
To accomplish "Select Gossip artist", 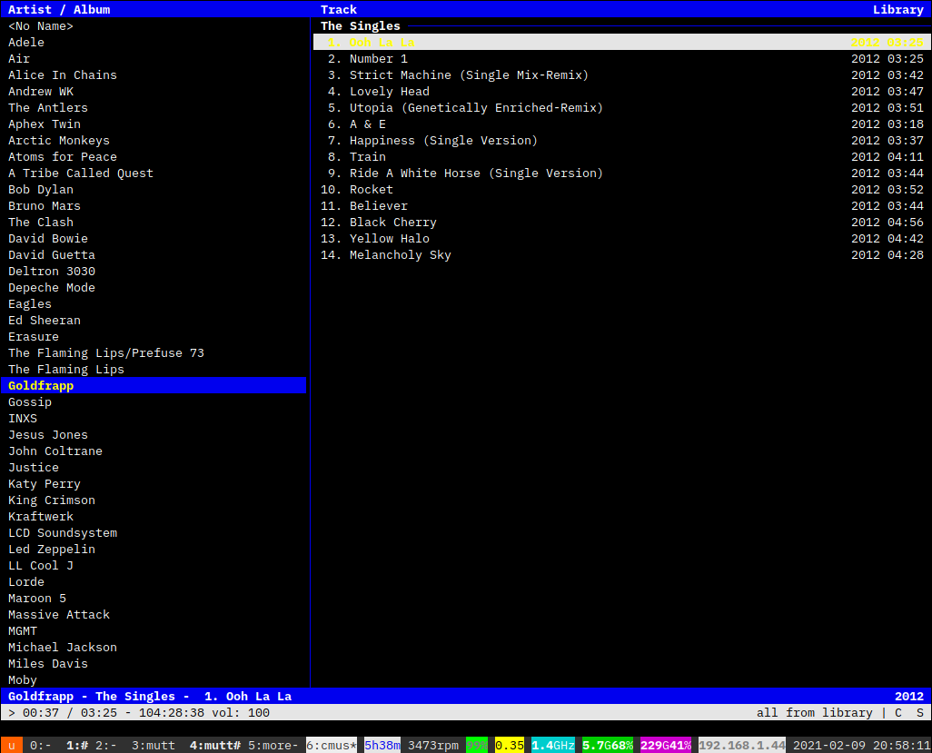I will 154,401.
